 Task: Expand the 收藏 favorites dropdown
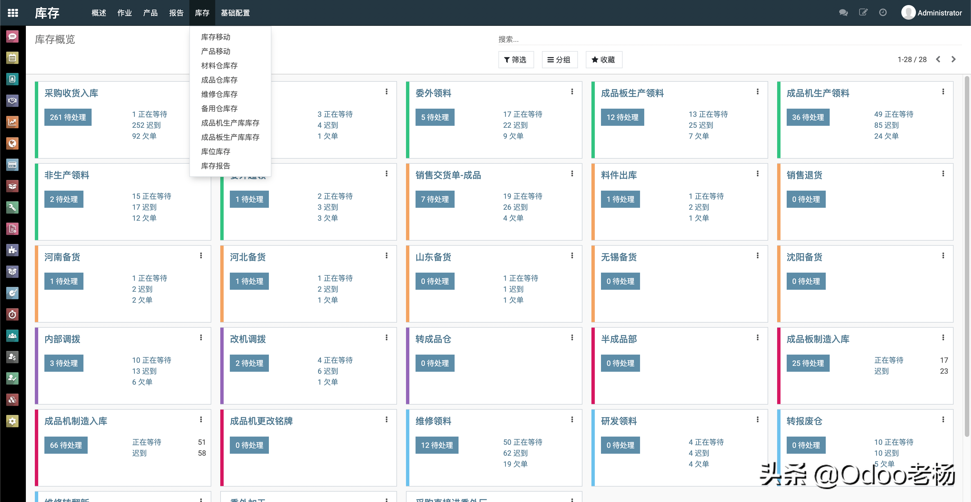(x=604, y=60)
